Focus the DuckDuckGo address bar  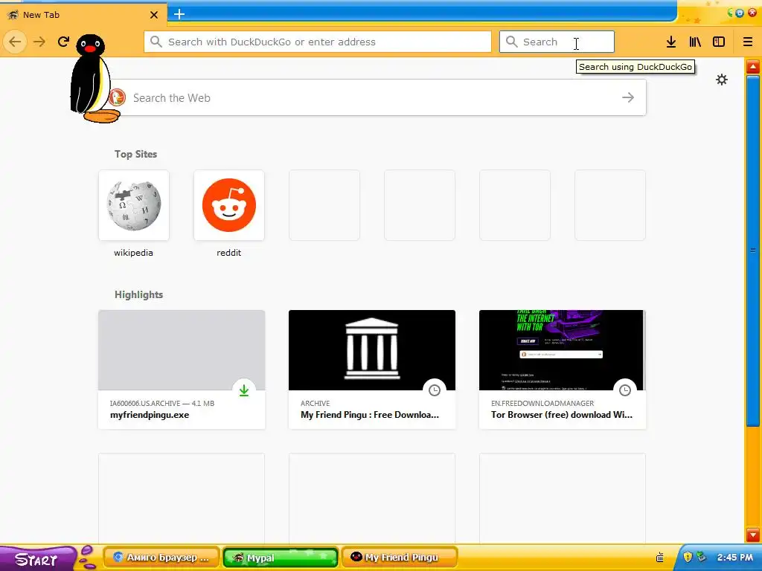coord(317,42)
